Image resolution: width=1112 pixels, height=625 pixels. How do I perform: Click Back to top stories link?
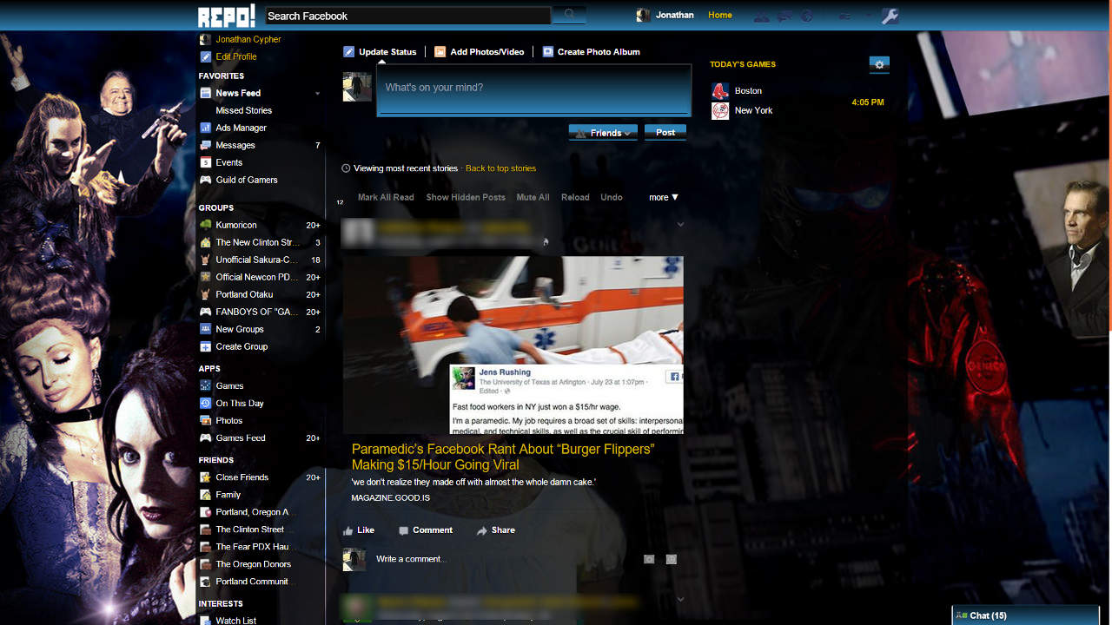click(x=501, y=168)
